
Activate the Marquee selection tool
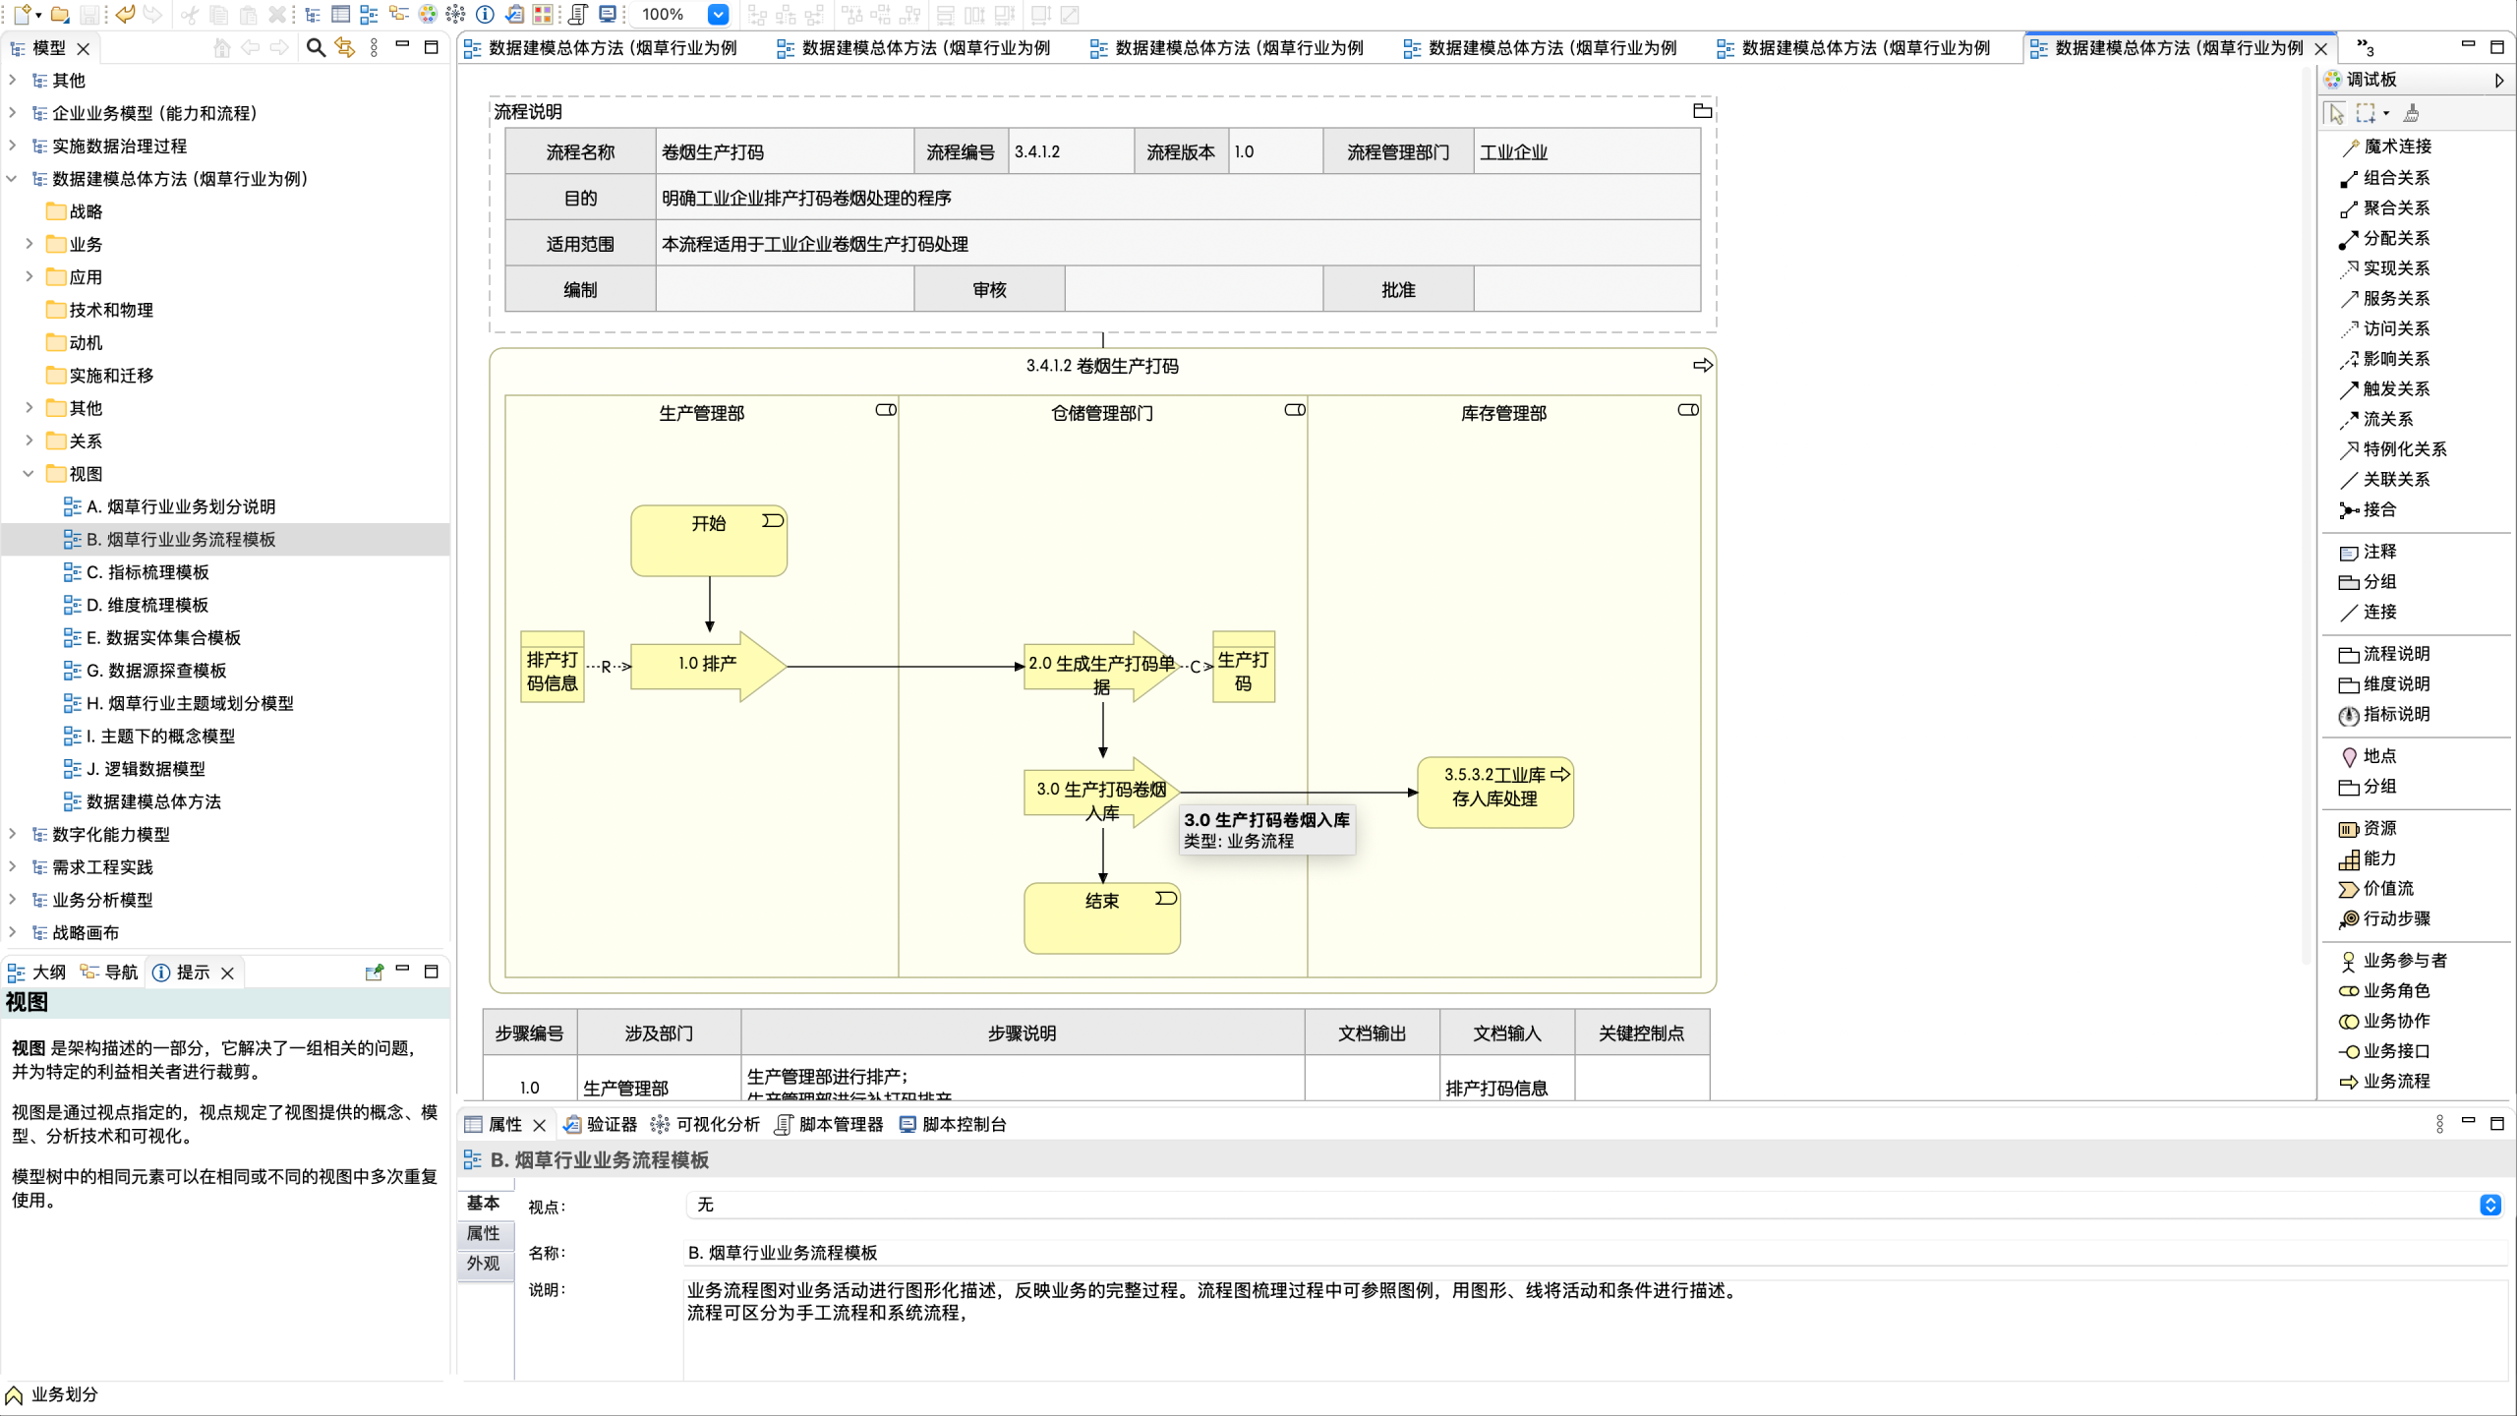click(x=2366, y=113)
